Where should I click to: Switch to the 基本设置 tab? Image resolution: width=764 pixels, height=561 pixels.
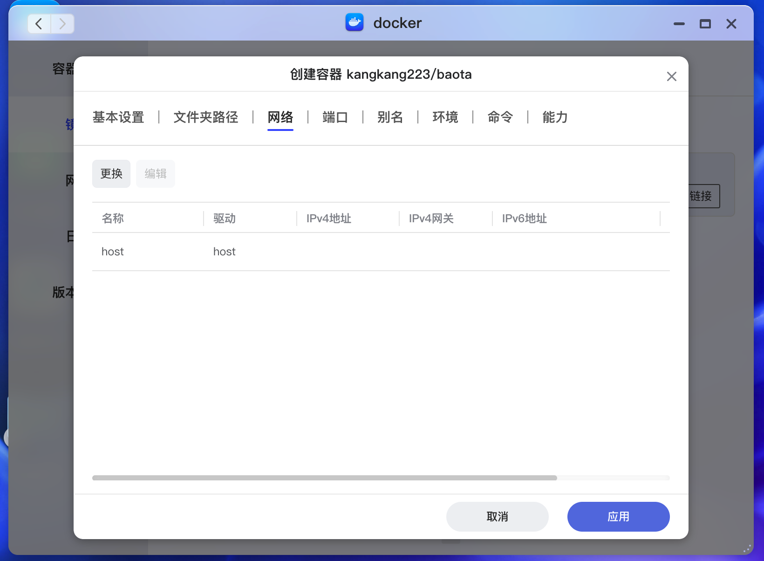[118, 117]
